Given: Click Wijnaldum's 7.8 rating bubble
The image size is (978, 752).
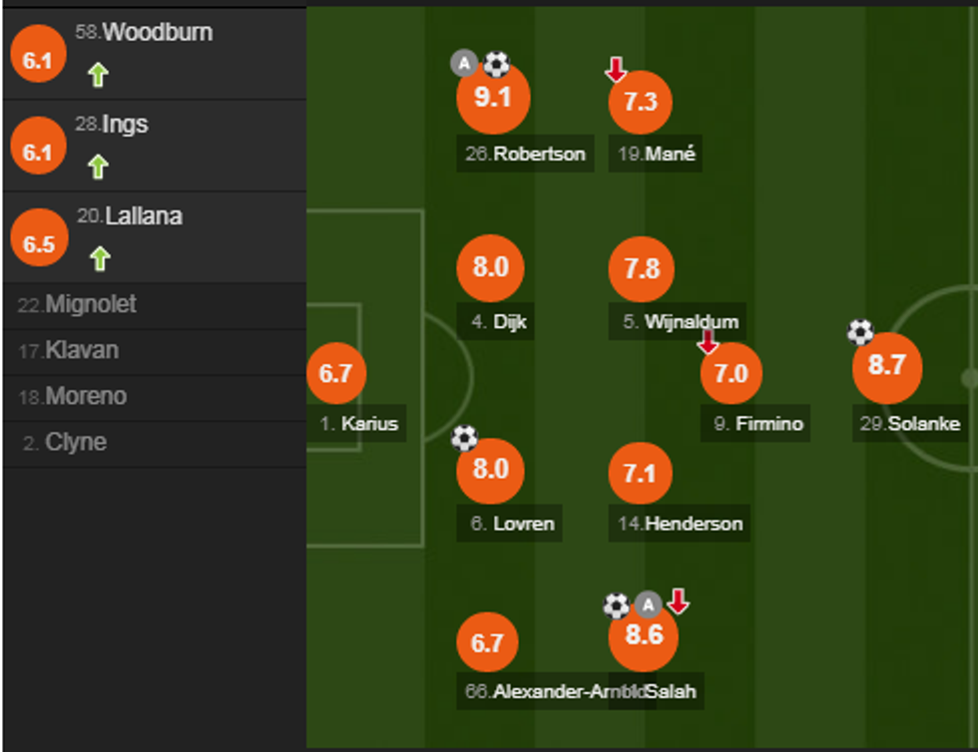Looking at the screenshot, I should click(x=641, y=268).
